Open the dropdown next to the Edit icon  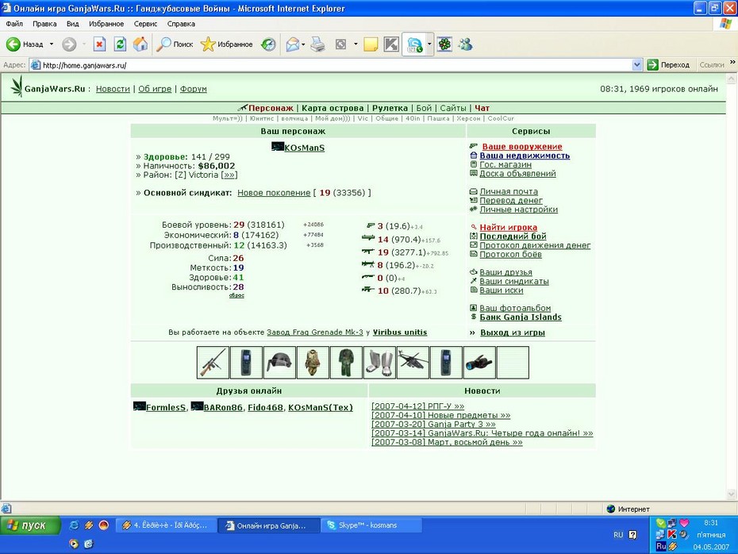click(356, 44)
